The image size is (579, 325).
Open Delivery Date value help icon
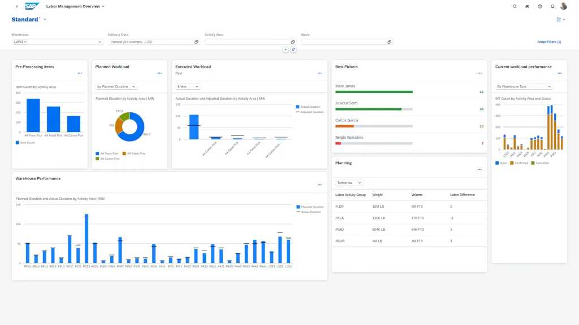[x=196, y=42]
